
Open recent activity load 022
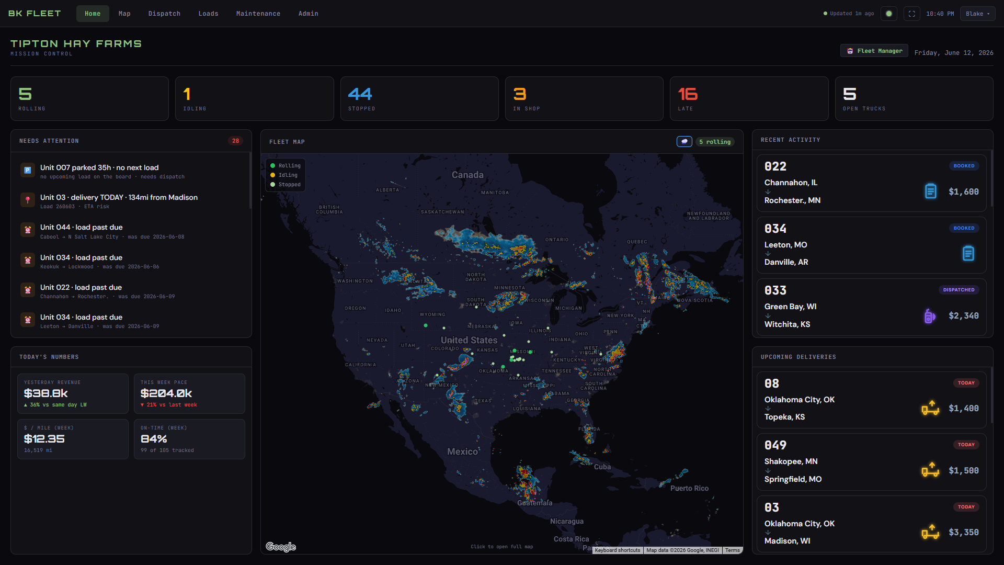[x=872, y=183]
